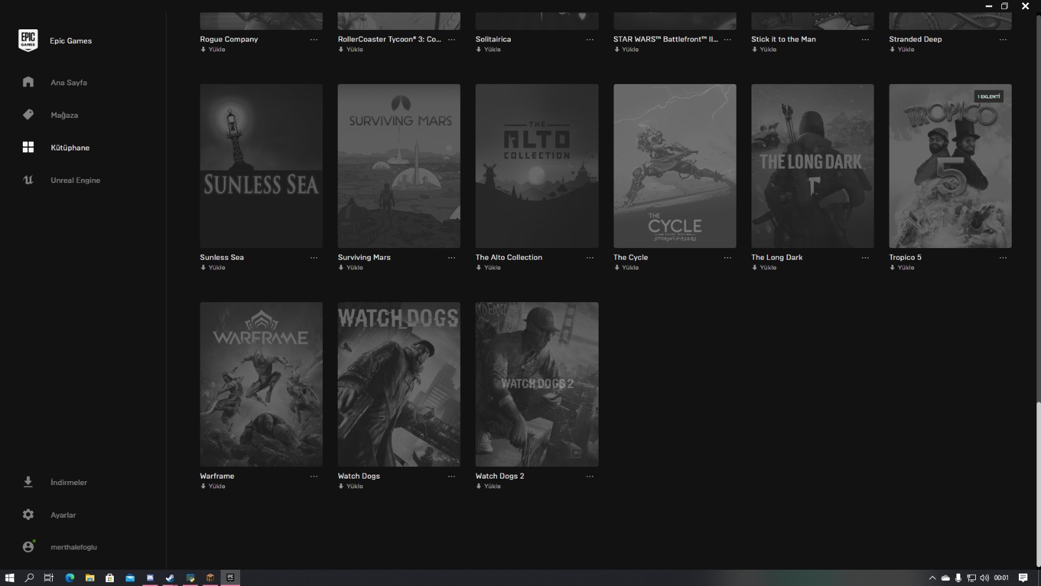Select The Alto Collection cover art
The width and height of the screenshot is (1041, 586).
[x=537, y=166]
